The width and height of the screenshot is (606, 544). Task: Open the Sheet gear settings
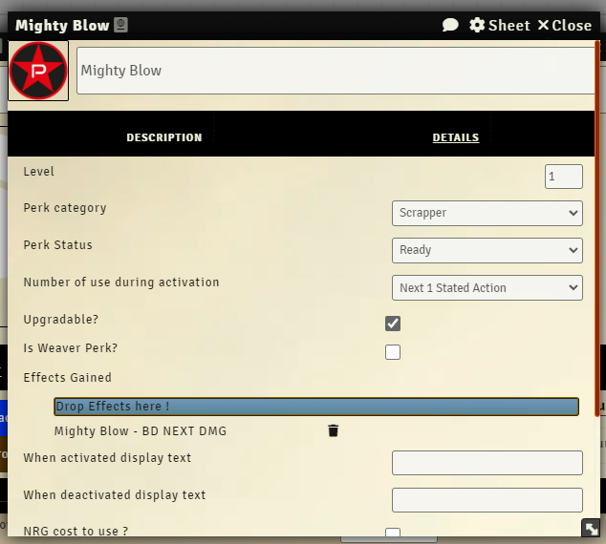(499, 26)
